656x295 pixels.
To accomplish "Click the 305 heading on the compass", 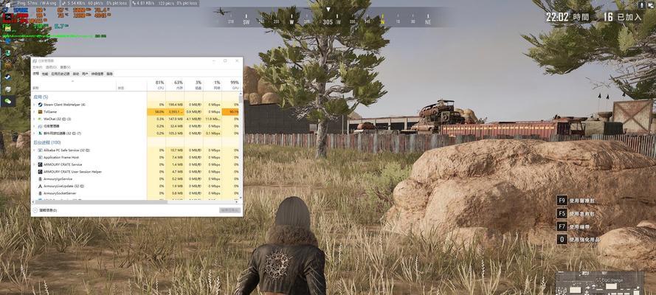I will pyautogui.click(x=328, y=22).
